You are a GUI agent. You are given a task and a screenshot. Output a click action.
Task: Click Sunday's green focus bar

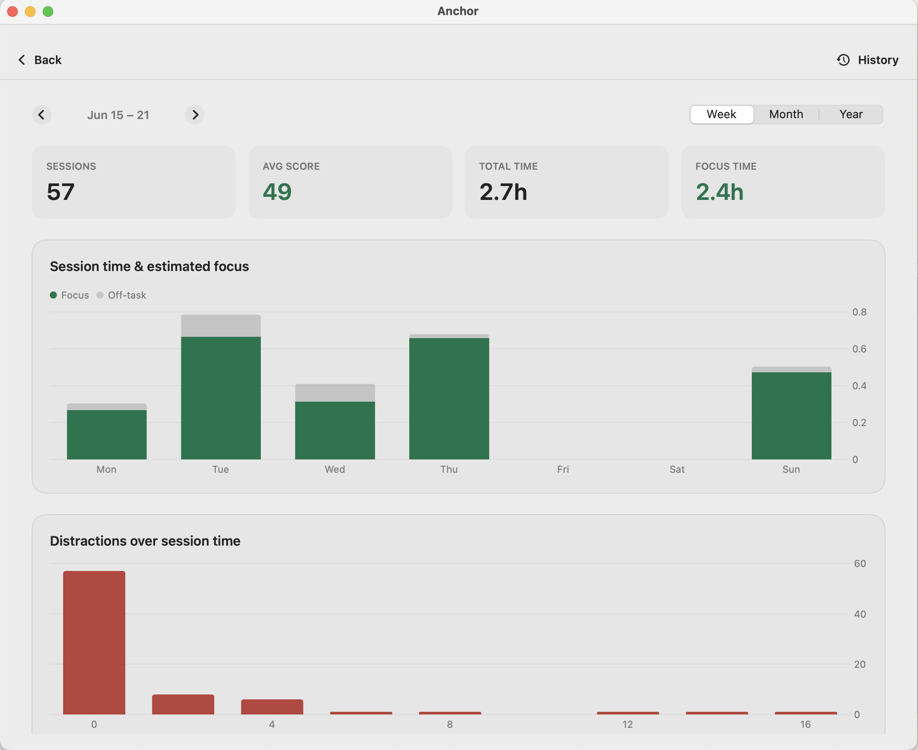(791, 416)
